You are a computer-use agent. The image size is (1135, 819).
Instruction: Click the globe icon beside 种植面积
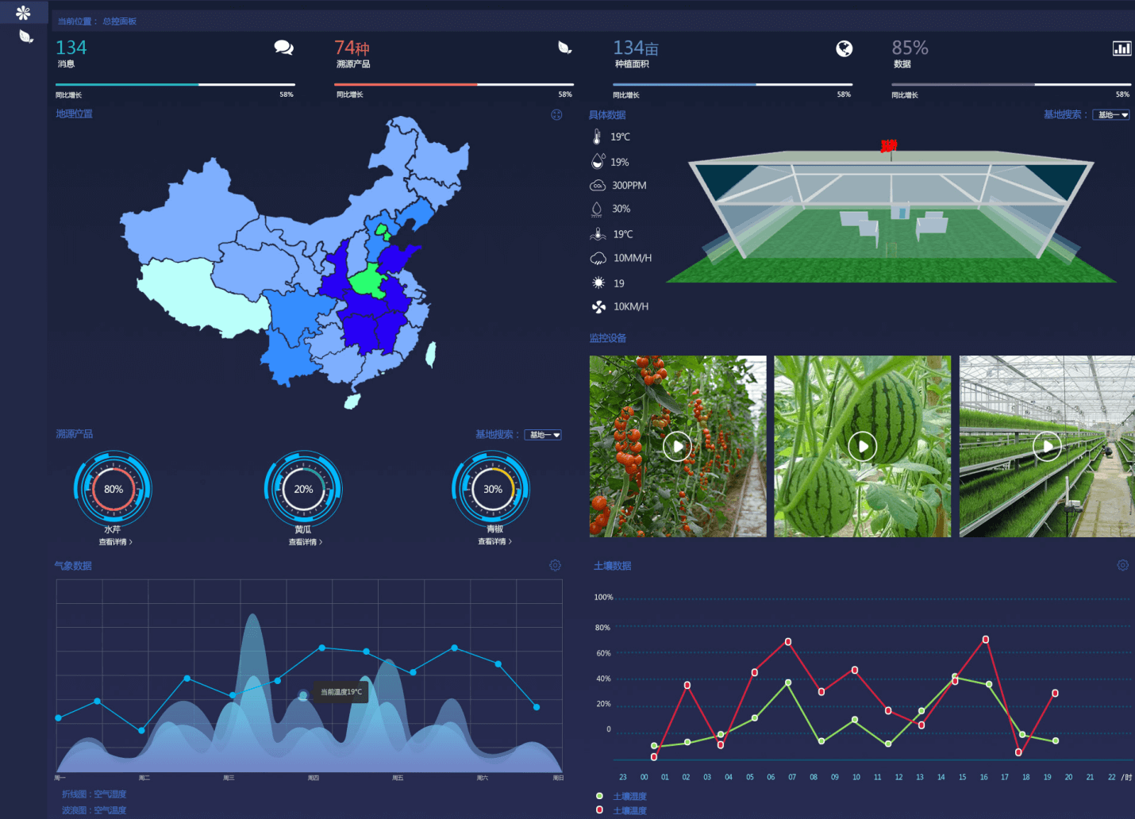(845, 48)
